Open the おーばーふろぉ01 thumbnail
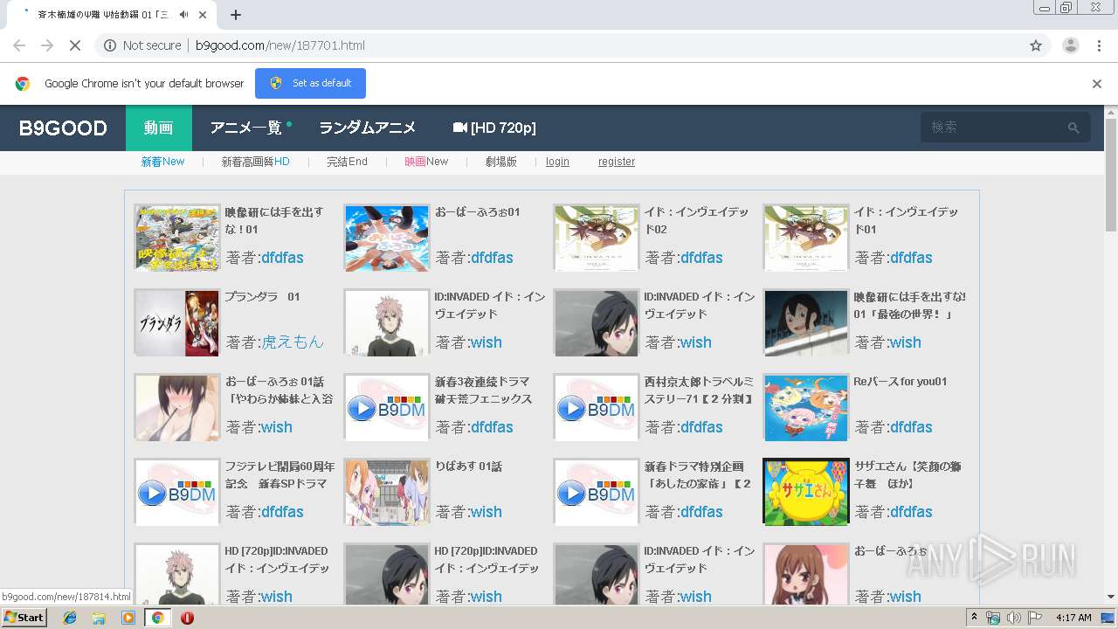1118x629 pixels. point(387,238)
